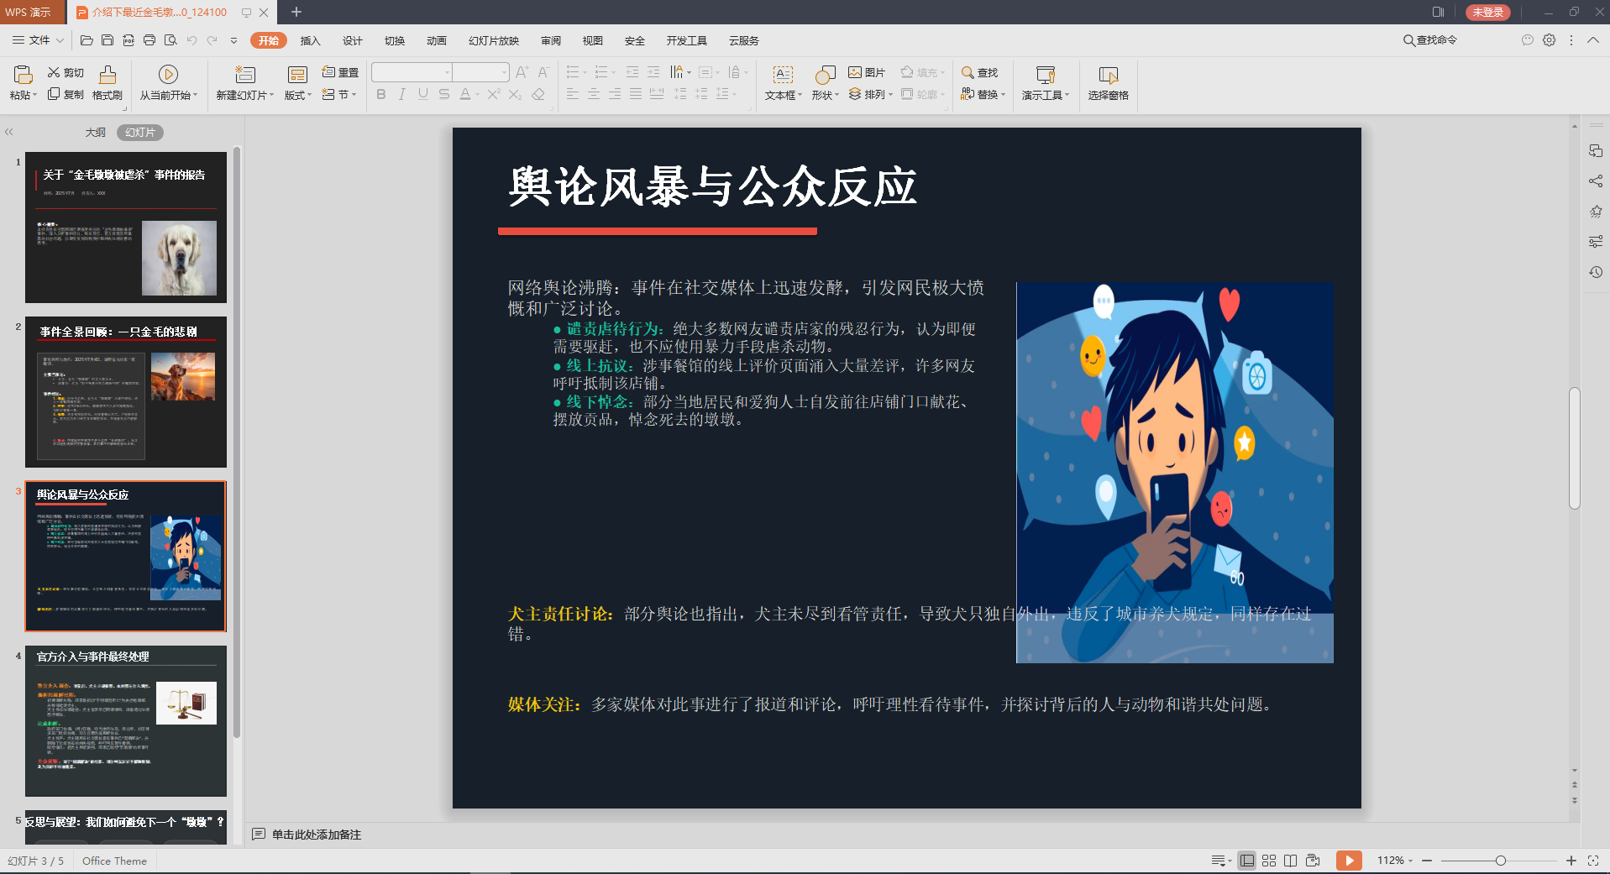The width and height of the screenshot is (1610, 874).
Task: Switch to the Outline (大纲) pane tab
Action: pyautogui.click(x=96, y=132)
